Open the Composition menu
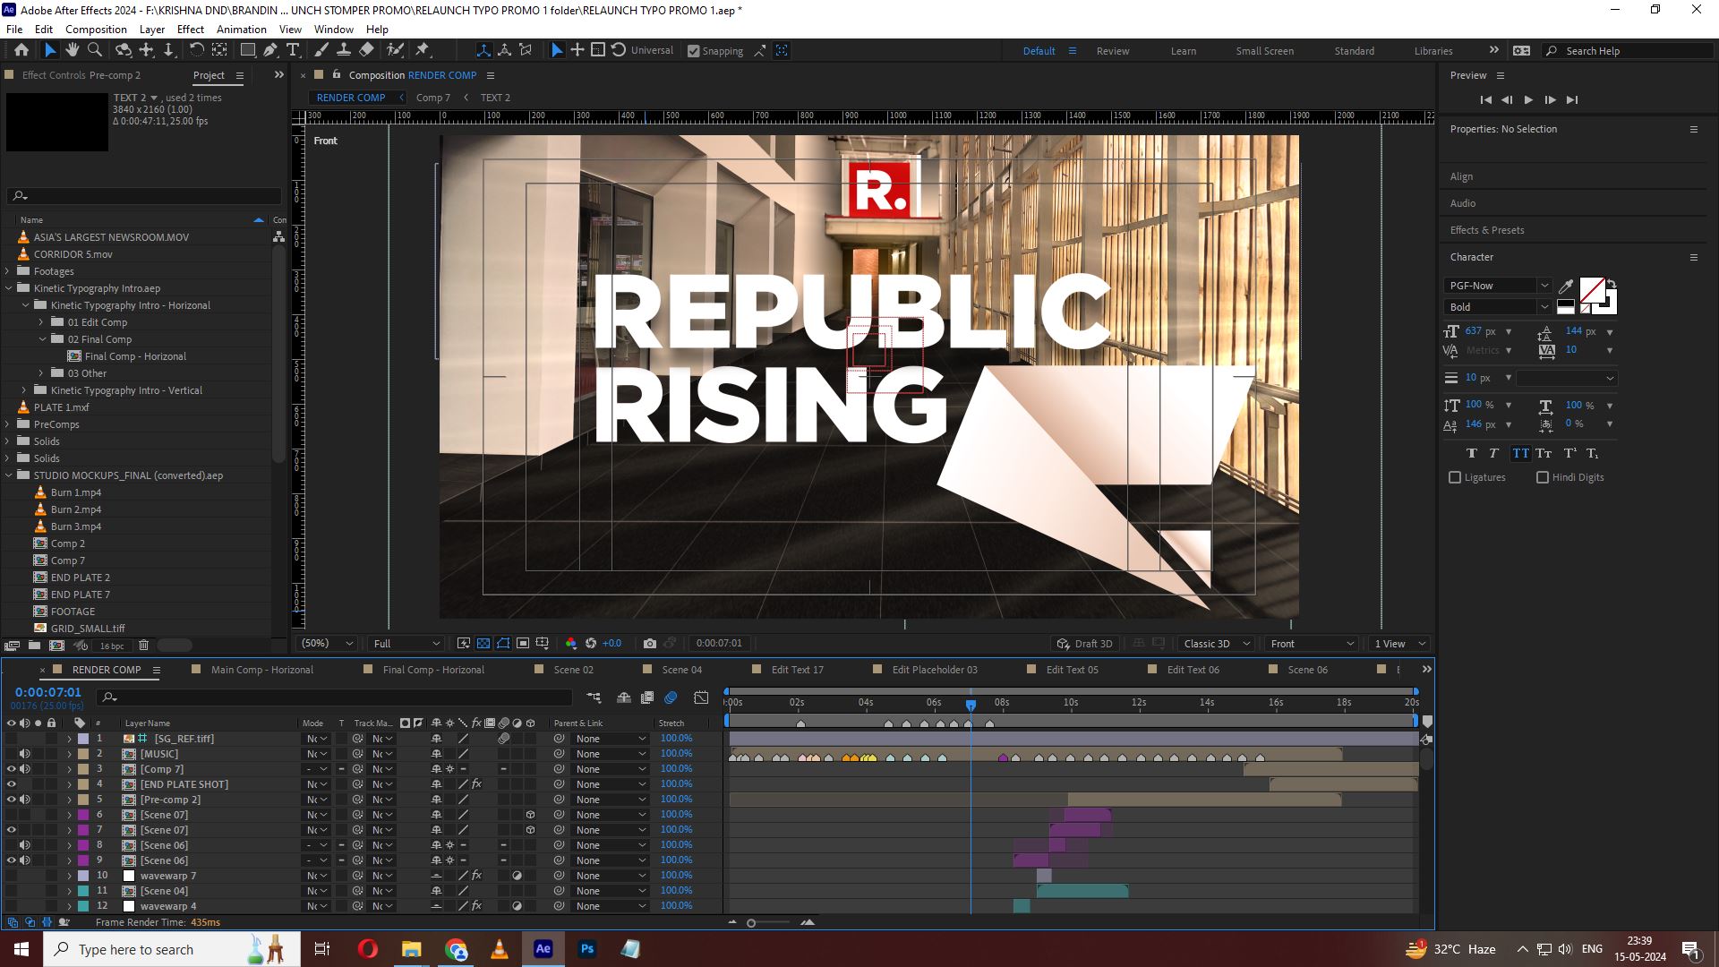 coord(96,29)
